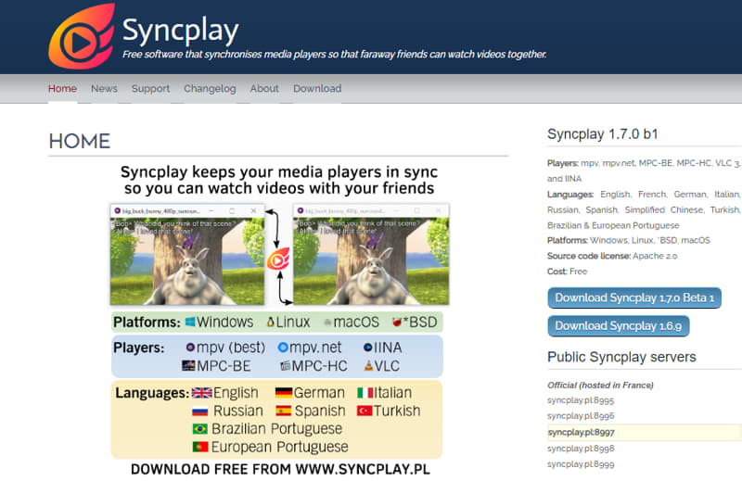Click the mpv player icon
Viewport: 742px width, 481px height.
click(x=190, y=348)
